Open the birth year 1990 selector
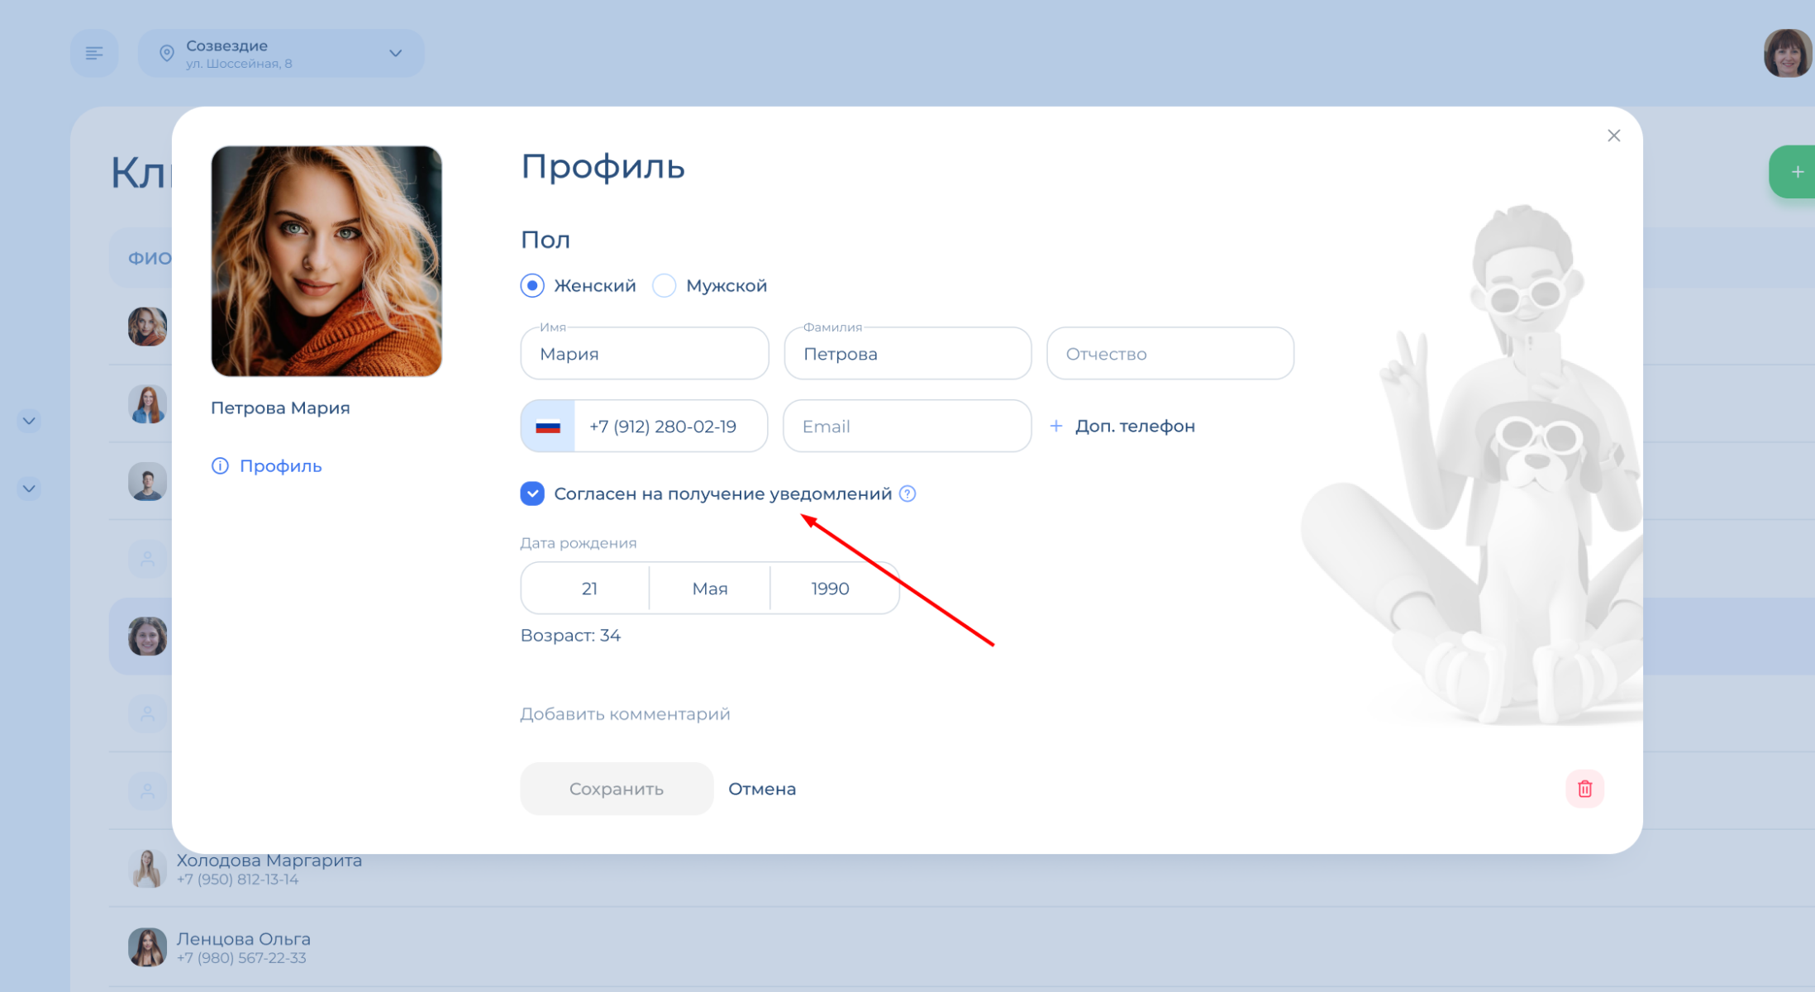The height and width of the screenshot is (992, 1815). click(x=831, y=589)
